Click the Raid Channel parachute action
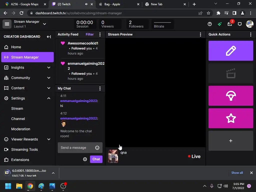Image resolution: width=256 pixels, height=192 pixels. [231, 96]
